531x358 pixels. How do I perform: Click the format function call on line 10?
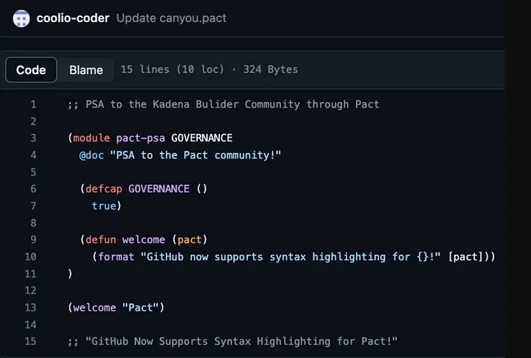(116, 256)
